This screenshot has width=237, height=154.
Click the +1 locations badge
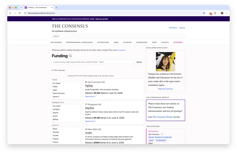click(x=162, y=134)
